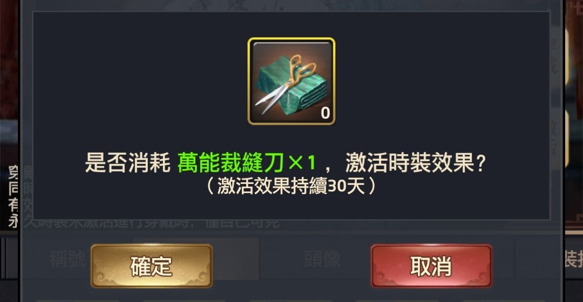Switch to the dimmed 稱號 tab
The image size is (583, 302).
coord(67,259)
